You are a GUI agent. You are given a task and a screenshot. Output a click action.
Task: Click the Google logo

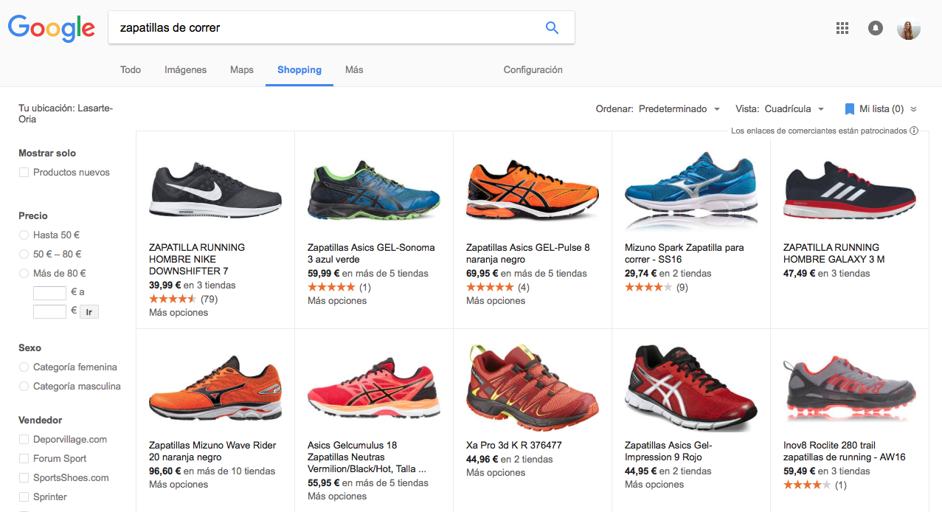(52, 28)
